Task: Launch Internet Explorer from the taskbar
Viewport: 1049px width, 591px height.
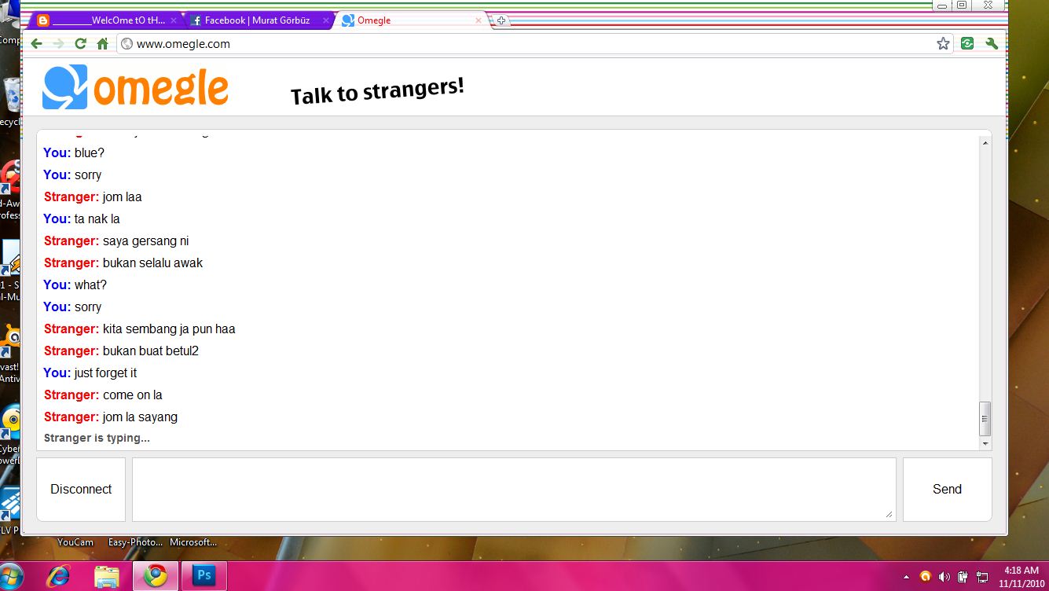Action: pyautogui.click(x=59, y=576)
